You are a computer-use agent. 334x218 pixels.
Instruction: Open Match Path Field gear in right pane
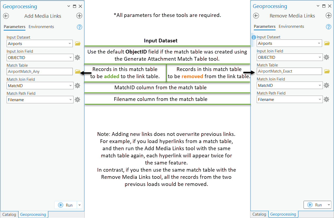[326, 99]
